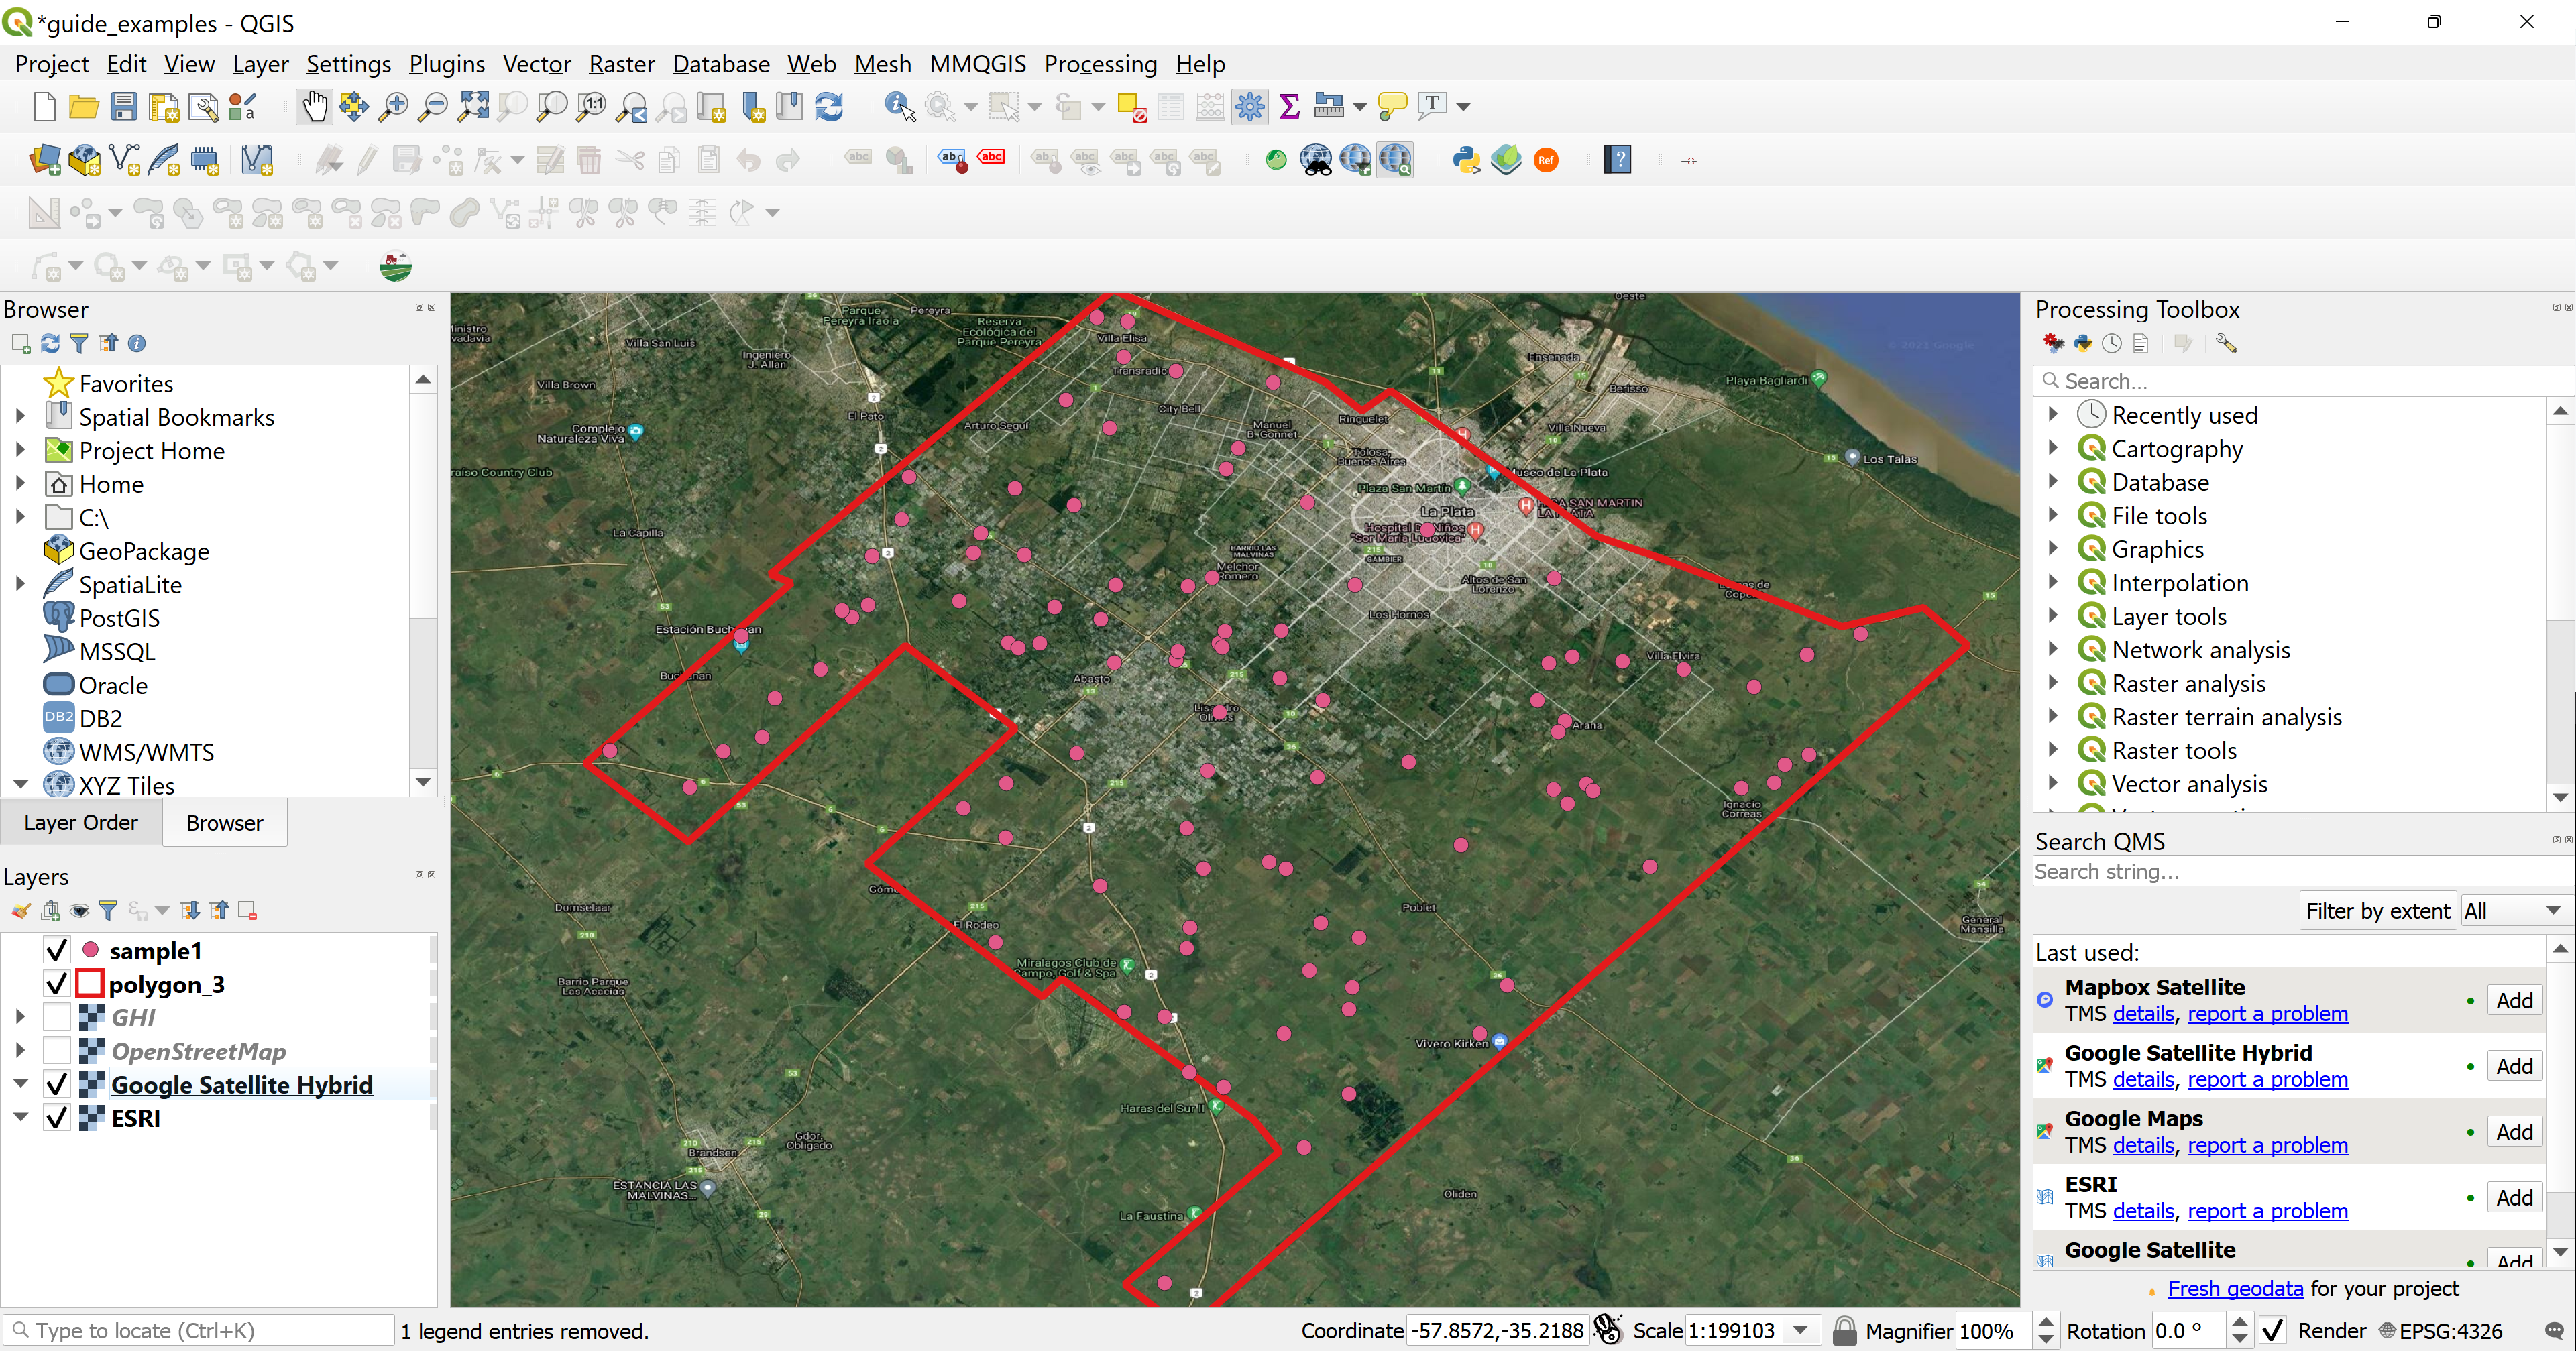This screenshot has height=1351, width=2576.
Task: Uncheck the sample1 layer visibility
Action: 57,950
